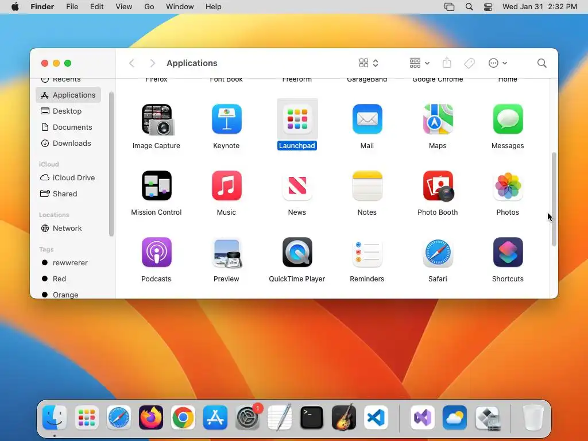This screenshot has height=441, width=588.
Task: Open Spotlight search in menu bar
Action: (x=469, y=7)
